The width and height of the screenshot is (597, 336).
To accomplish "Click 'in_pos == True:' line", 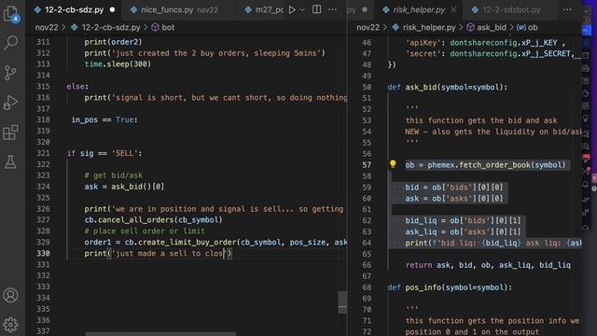I will tap(104, 119).
